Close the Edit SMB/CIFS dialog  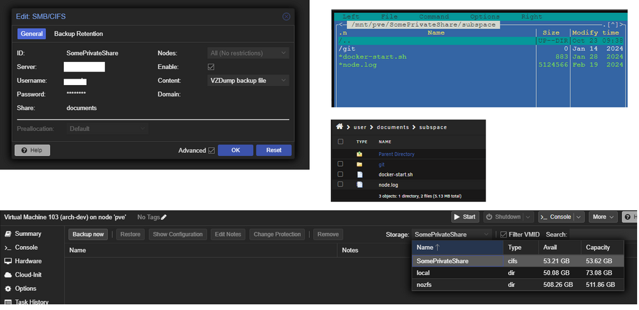coord(286,17)
